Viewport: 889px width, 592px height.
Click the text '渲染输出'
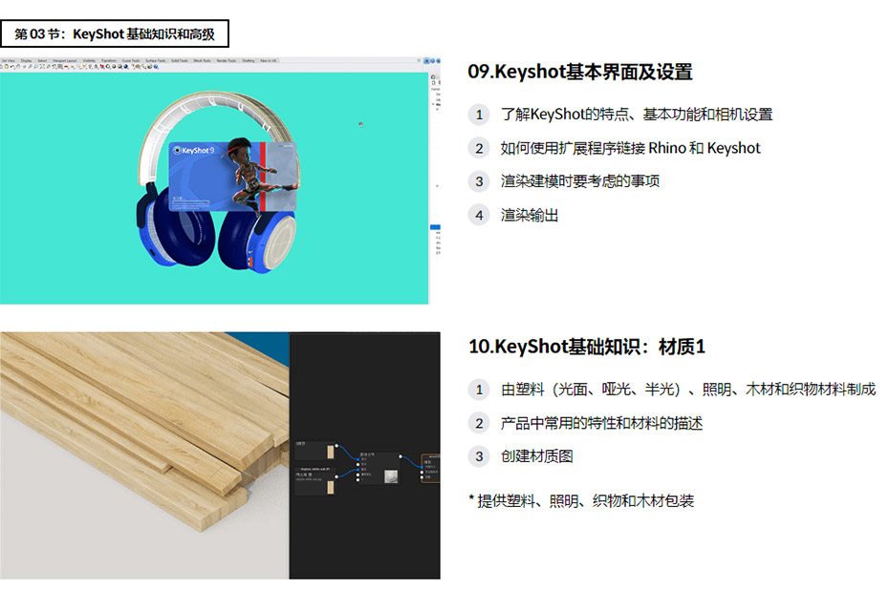coord(530,215)
